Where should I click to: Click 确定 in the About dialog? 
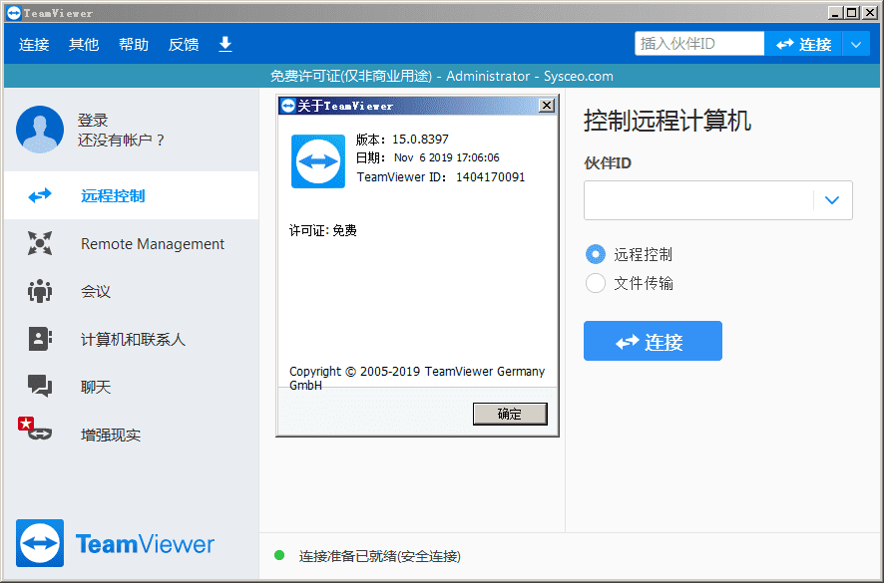click(x=510, y=414)
